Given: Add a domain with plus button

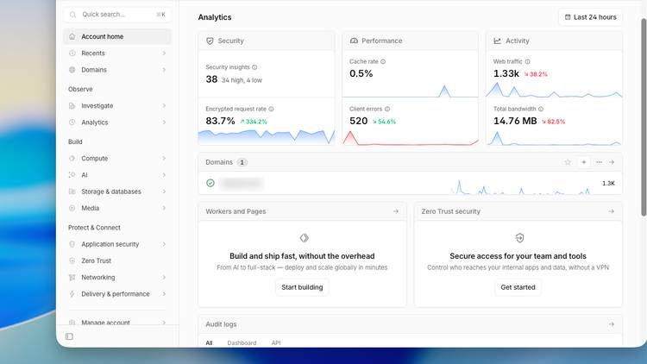Looking at the screenshot, I should click(x=583, y=162).
